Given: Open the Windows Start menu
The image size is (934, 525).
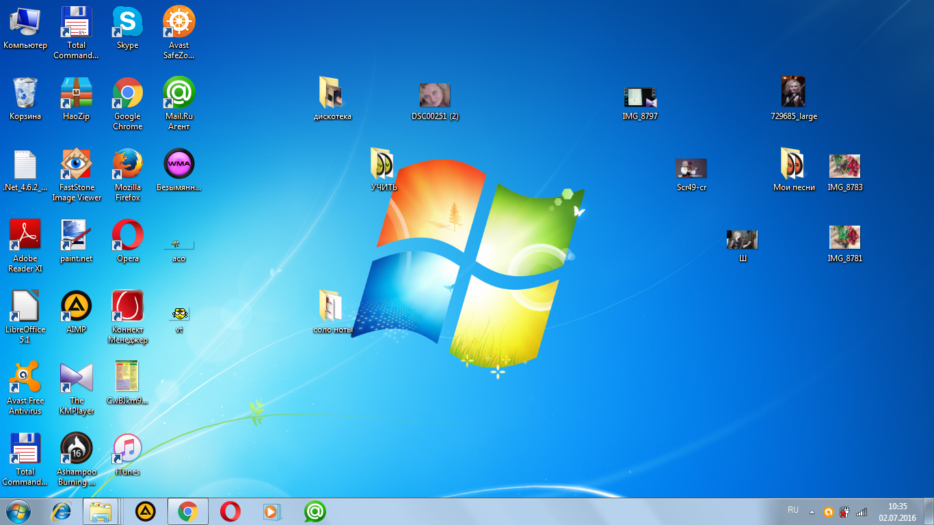Looking at the screenshot, I should [18, 511].
